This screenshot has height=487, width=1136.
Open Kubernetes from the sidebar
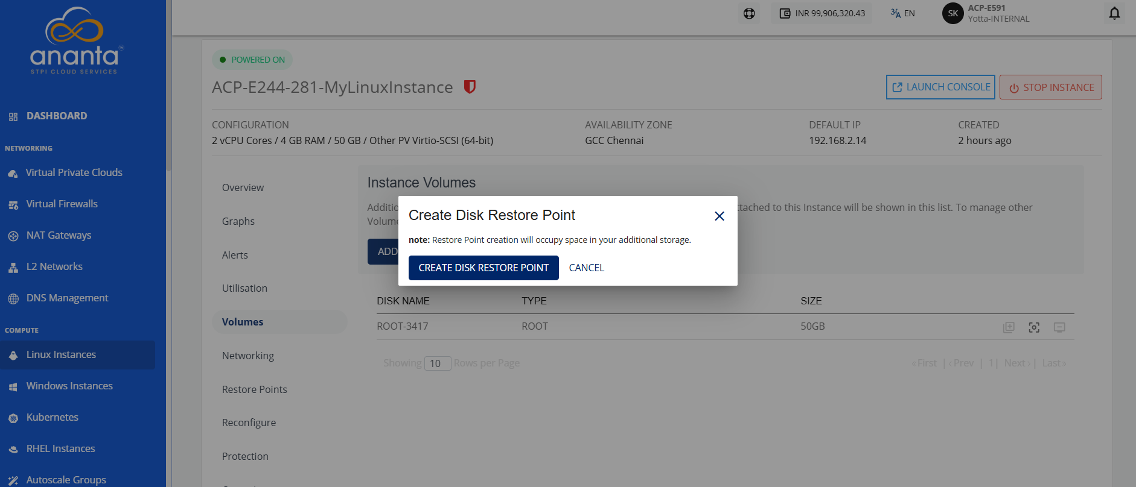coord(52,417)
